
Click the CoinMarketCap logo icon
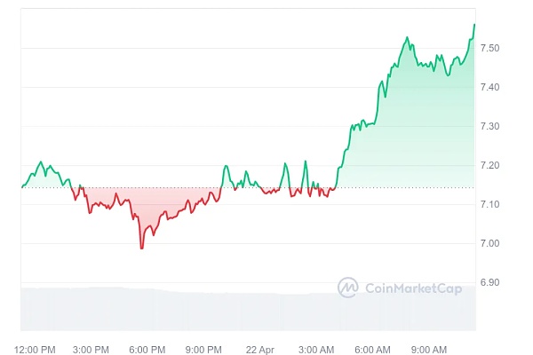tap(347, 288)
